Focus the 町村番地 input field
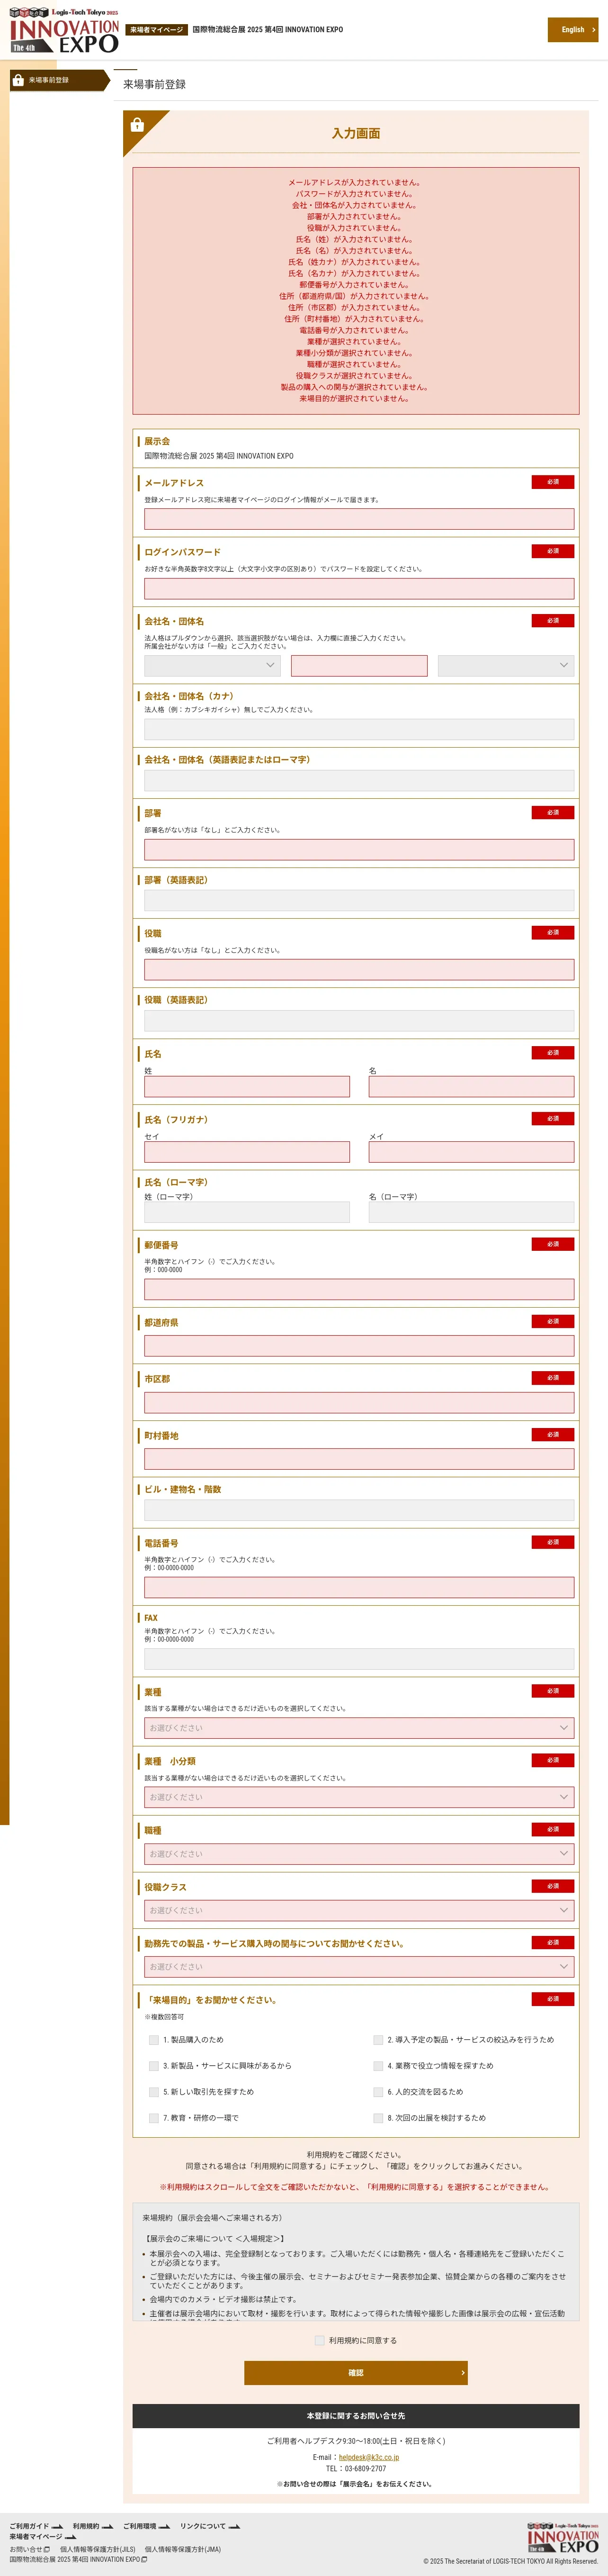 point(359,1459)
